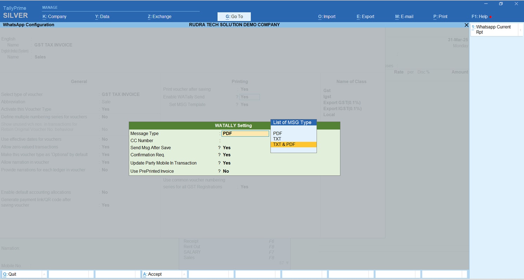
Task: Toggle Use PrePrinted Invoice No value
Action: 226,171
